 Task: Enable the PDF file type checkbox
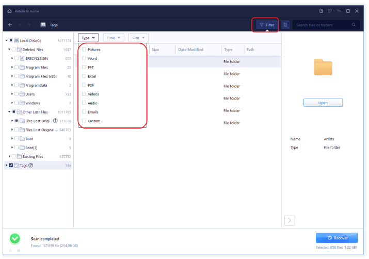click(84, 85)
